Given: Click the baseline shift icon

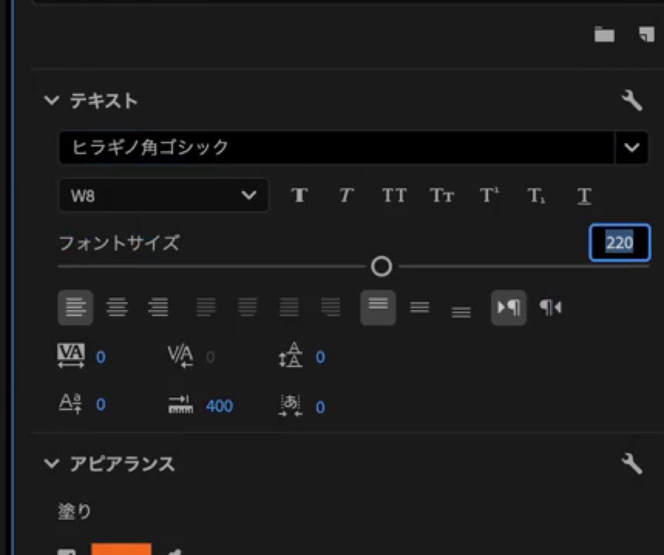Looking at the screenshot, I should pos(71,404).
